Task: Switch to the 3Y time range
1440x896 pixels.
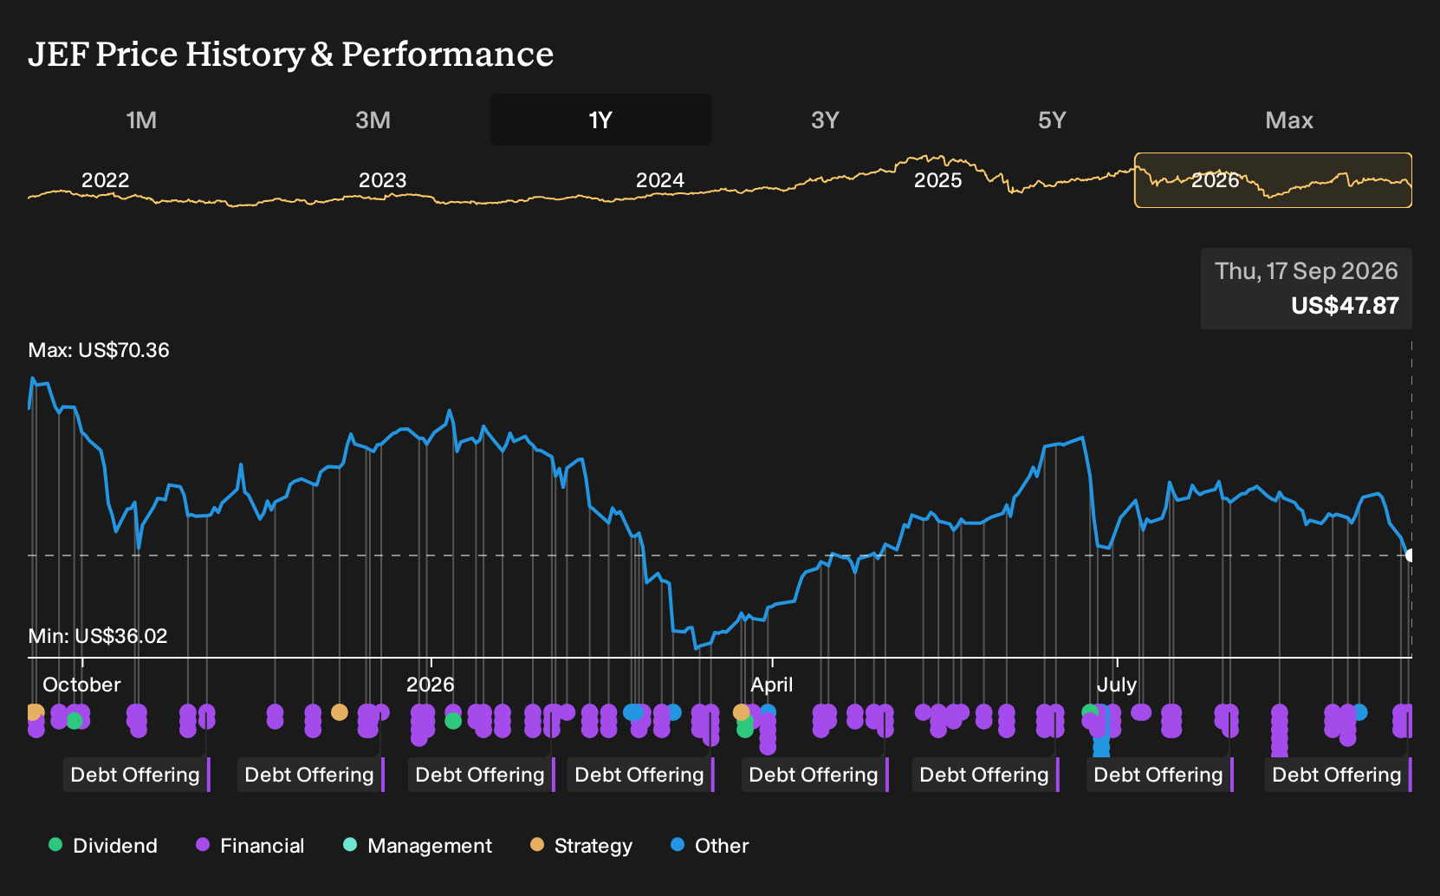Action: tap(825, 120)
